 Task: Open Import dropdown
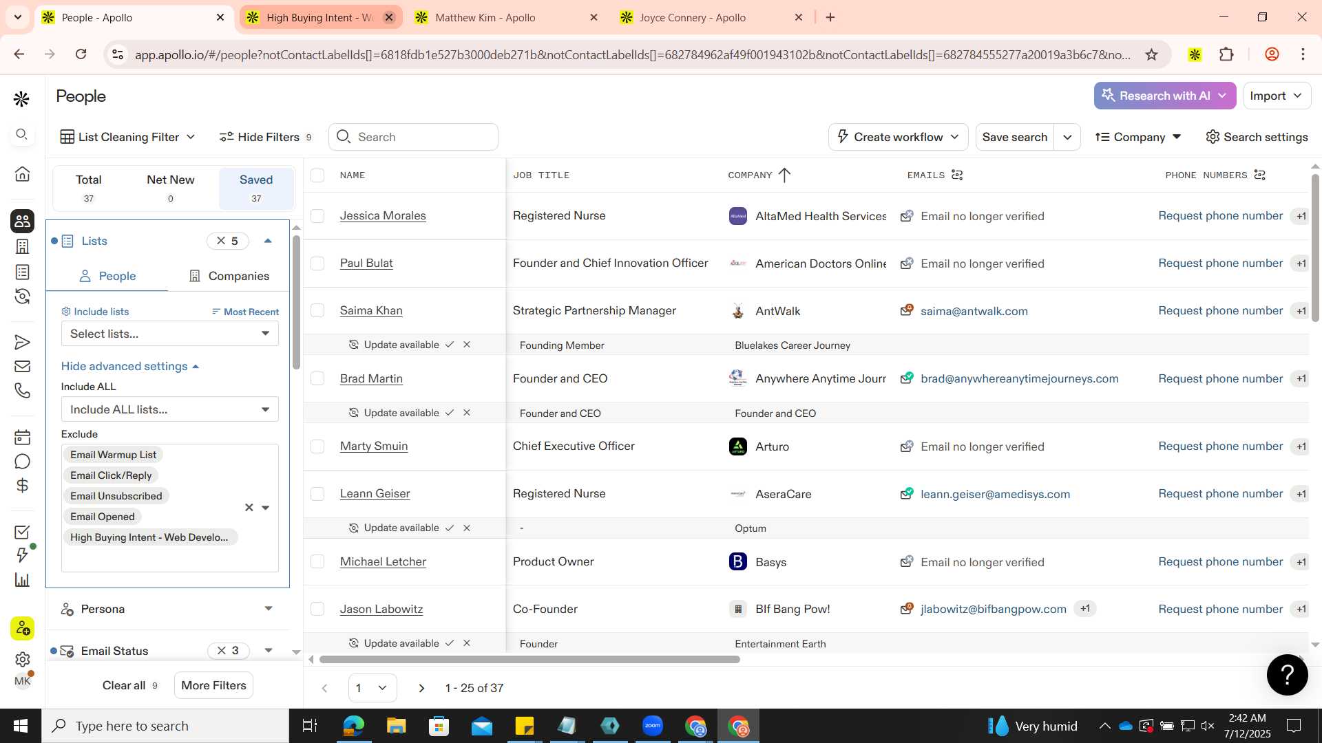(x=1277, y=96)
